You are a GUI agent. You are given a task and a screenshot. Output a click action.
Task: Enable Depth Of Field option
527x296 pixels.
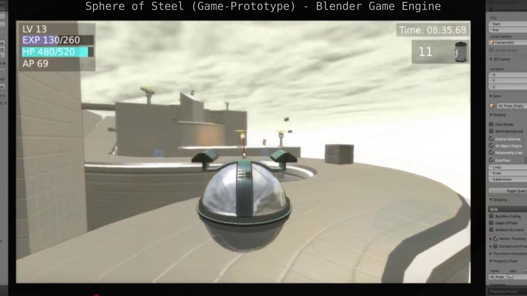coord(491,223)
